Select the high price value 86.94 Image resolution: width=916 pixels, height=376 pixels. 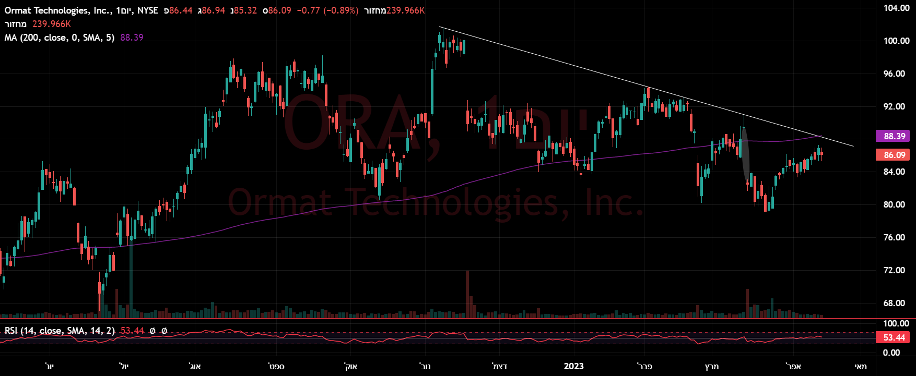[x=214, y=10]
